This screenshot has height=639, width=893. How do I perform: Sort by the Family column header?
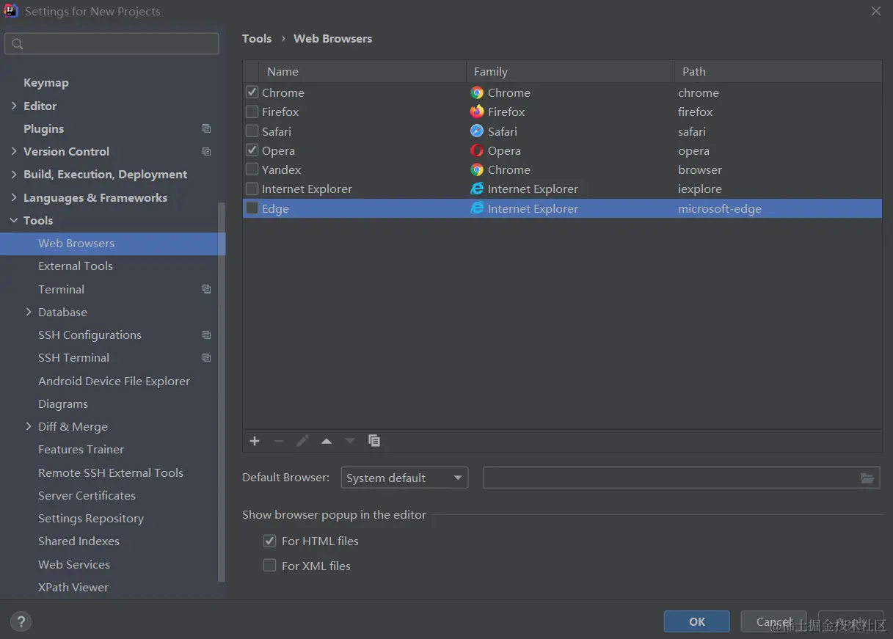(571, 71)
